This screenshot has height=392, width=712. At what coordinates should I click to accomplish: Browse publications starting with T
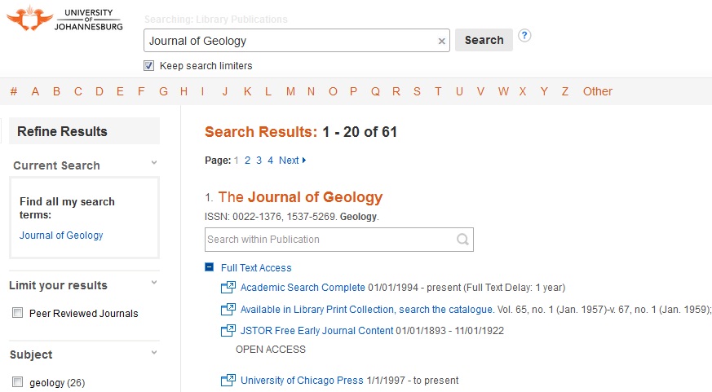(x=438, y=91)
